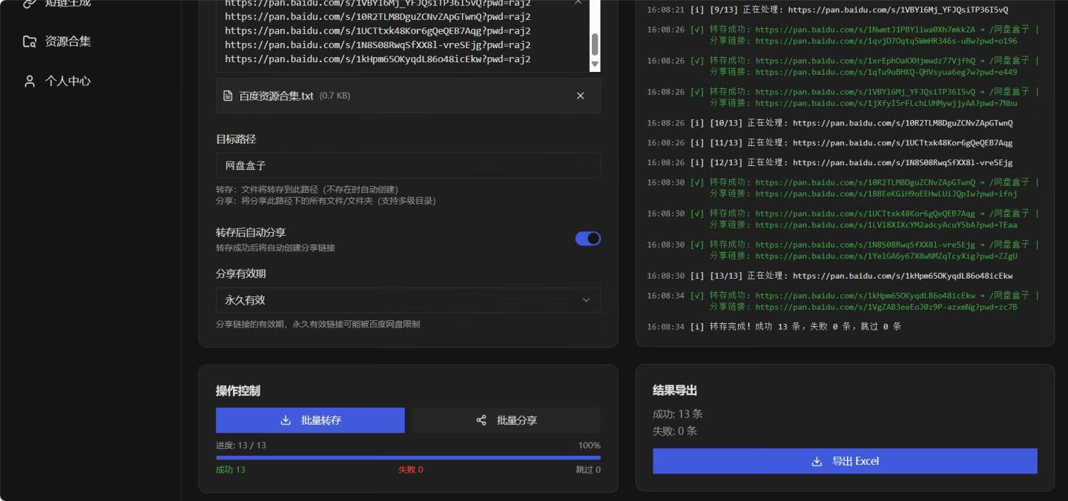
Task: Click the download icon on 批量转存
Action: (x=286, y=420)
